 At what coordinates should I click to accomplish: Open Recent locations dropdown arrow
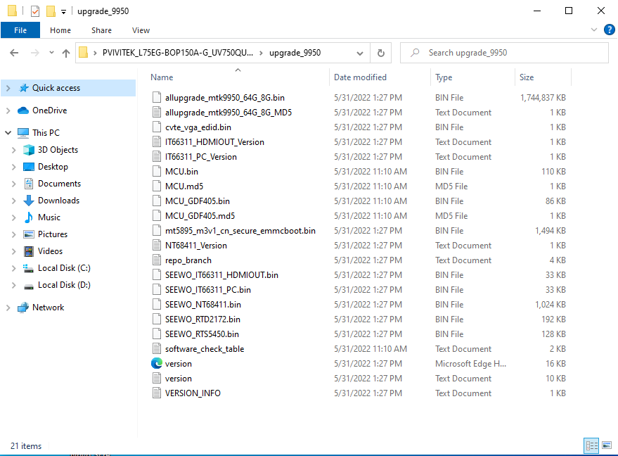pos(51,53)
